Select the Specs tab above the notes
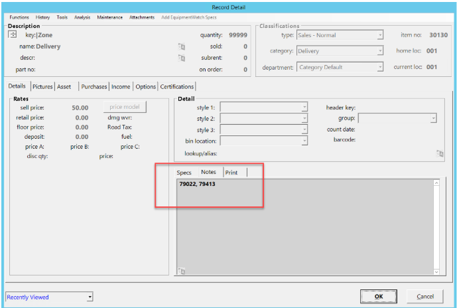Viewport: 457px width, 308px height. click(184, 173)
